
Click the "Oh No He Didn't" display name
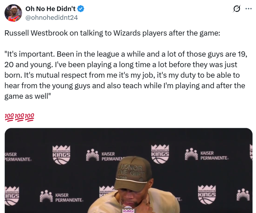pyautogui.click(x=50, y=9)
